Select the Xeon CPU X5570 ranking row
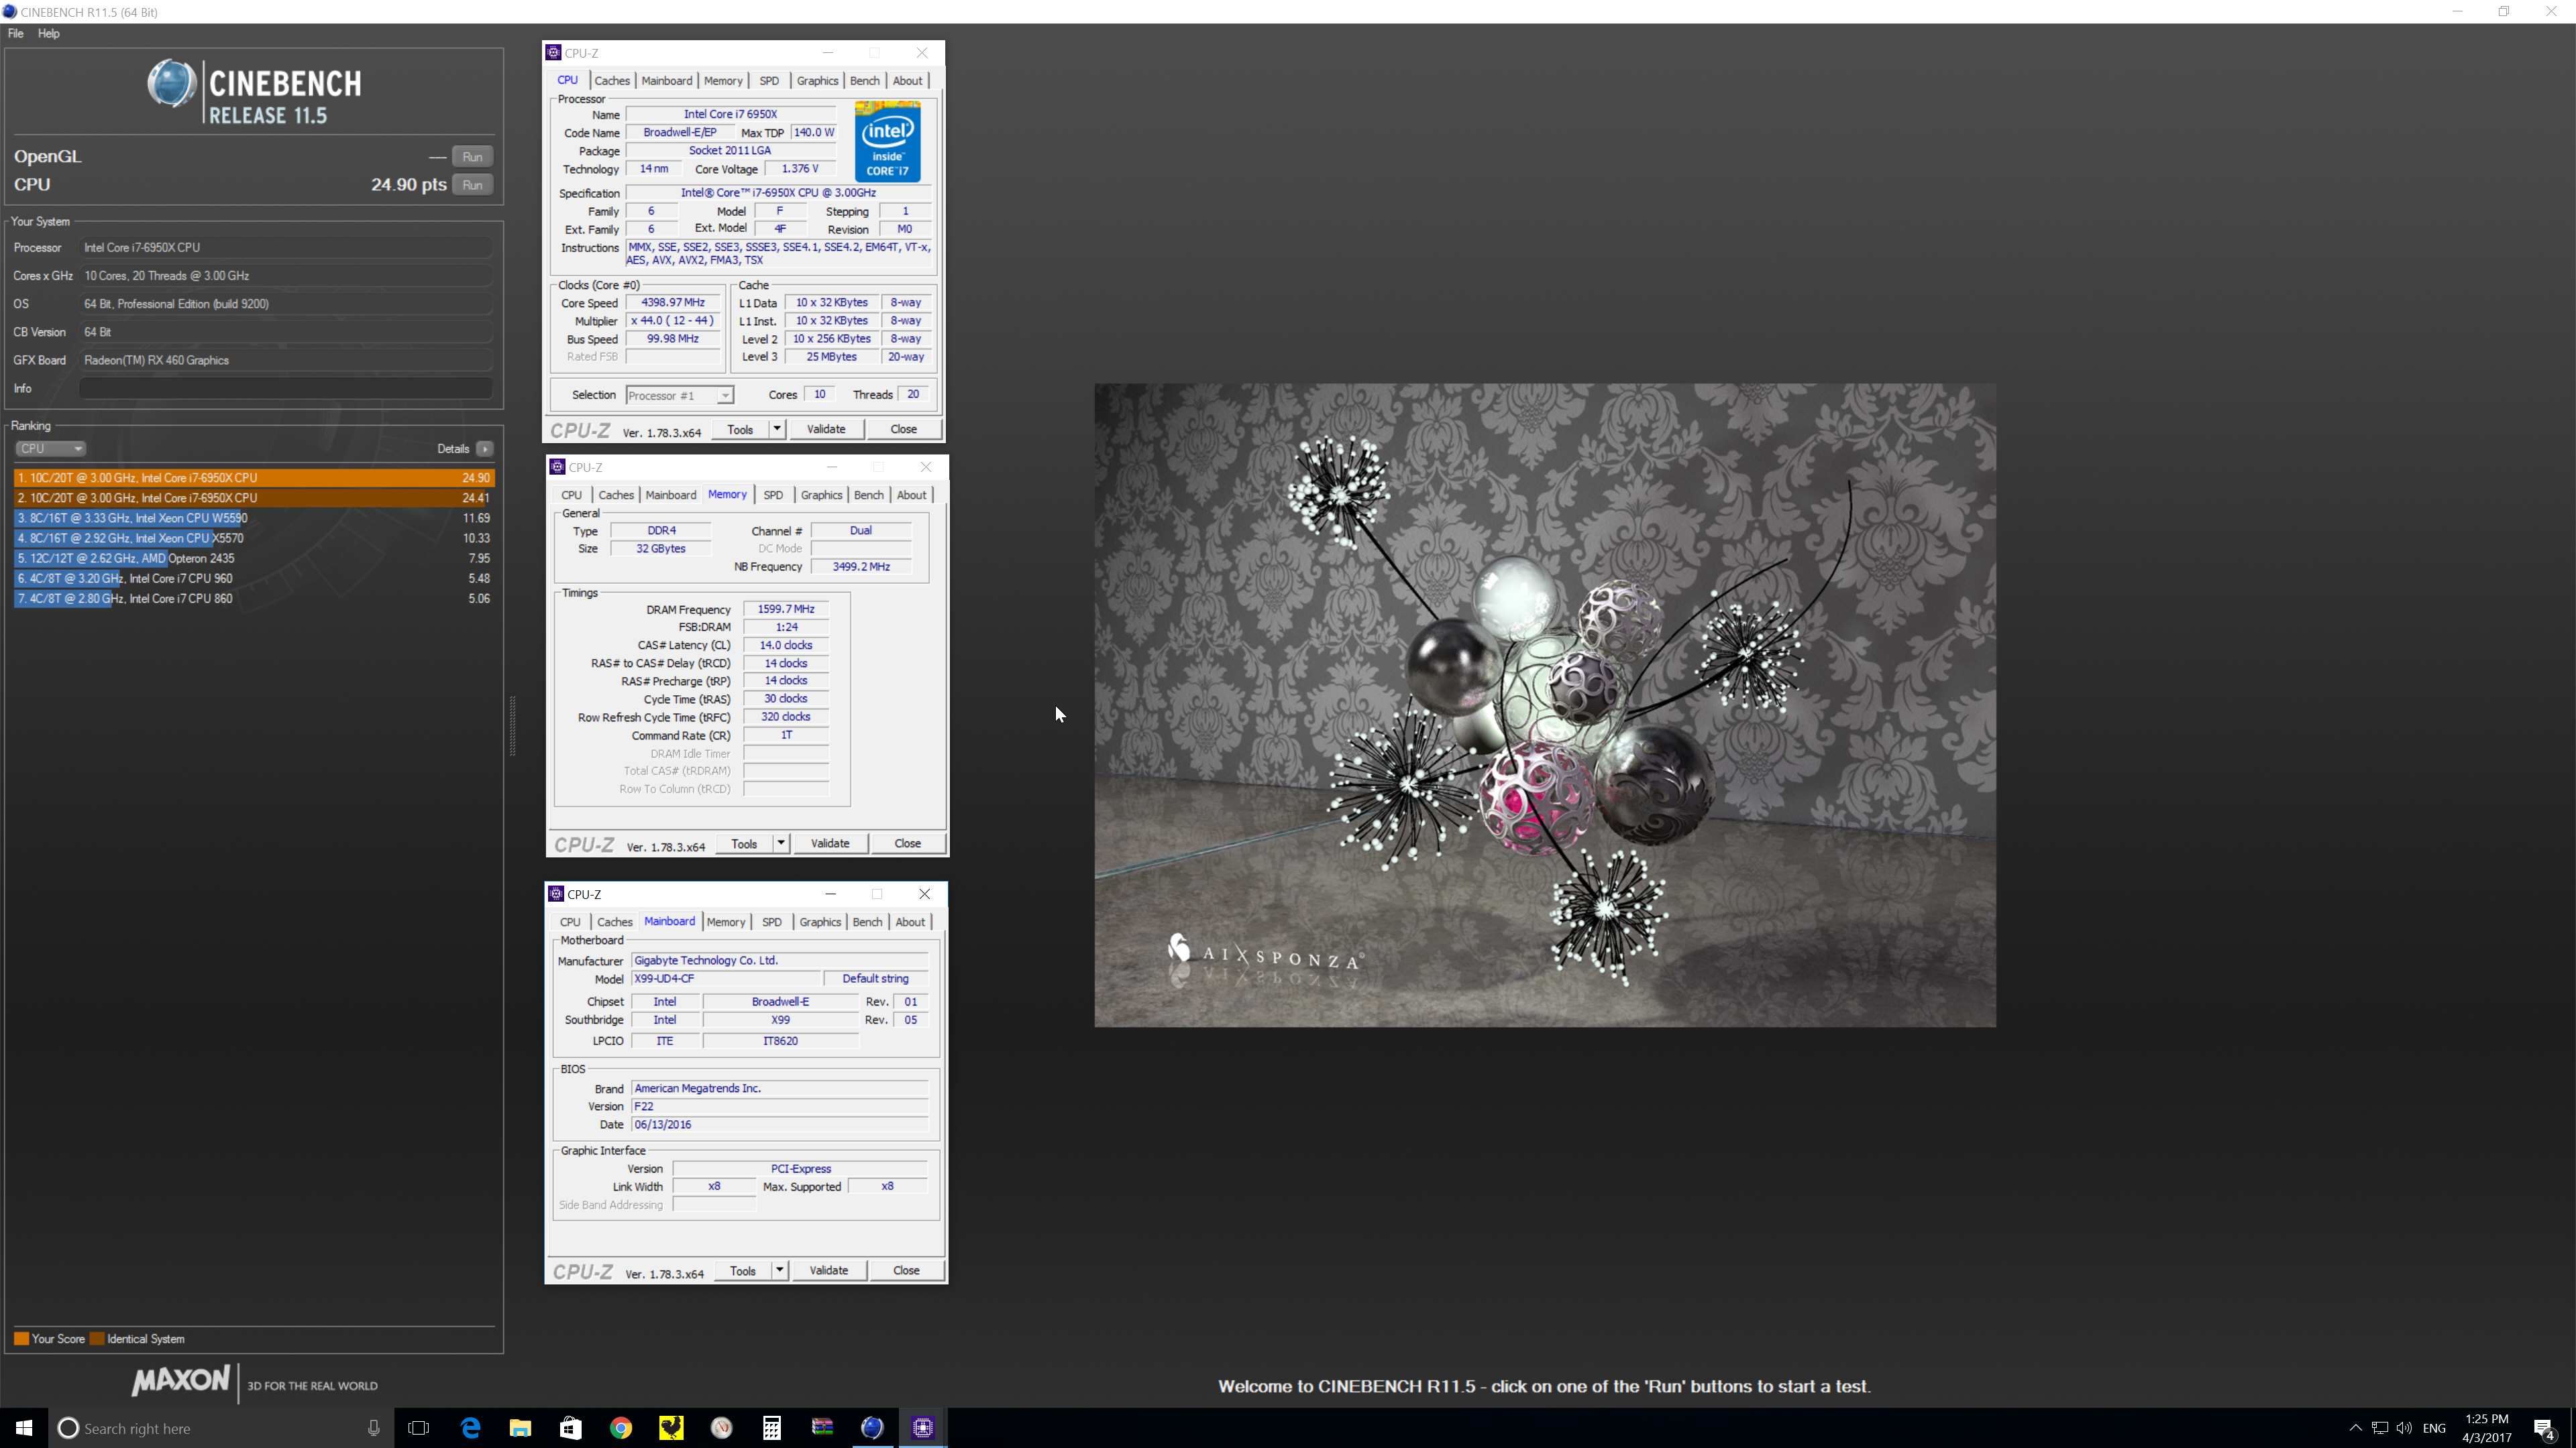Screen dimensions: 2576x1448 click(x=254, y=538)
